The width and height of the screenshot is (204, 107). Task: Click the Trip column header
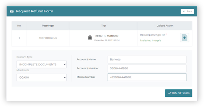click(x=104, y=26)
